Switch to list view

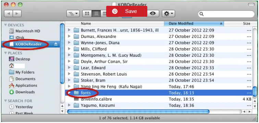click(x=96, y=14)
